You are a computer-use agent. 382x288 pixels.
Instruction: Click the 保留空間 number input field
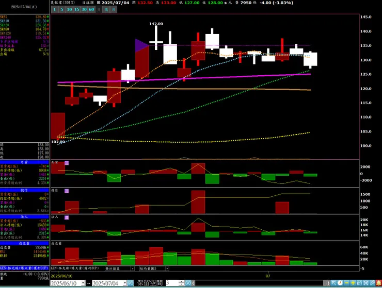coord(172,283)
